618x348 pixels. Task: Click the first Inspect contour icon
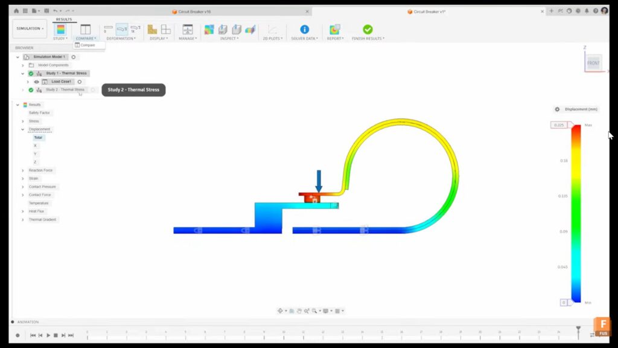pos(209,30)
